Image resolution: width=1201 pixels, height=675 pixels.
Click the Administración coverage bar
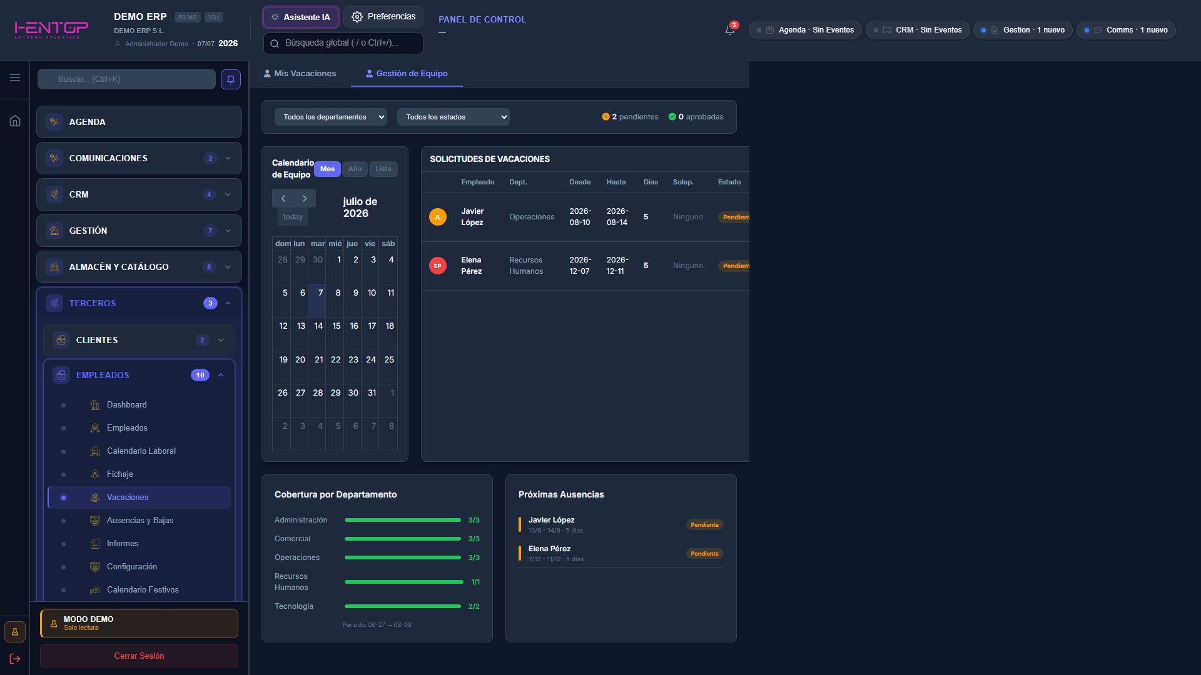point(403,520)
